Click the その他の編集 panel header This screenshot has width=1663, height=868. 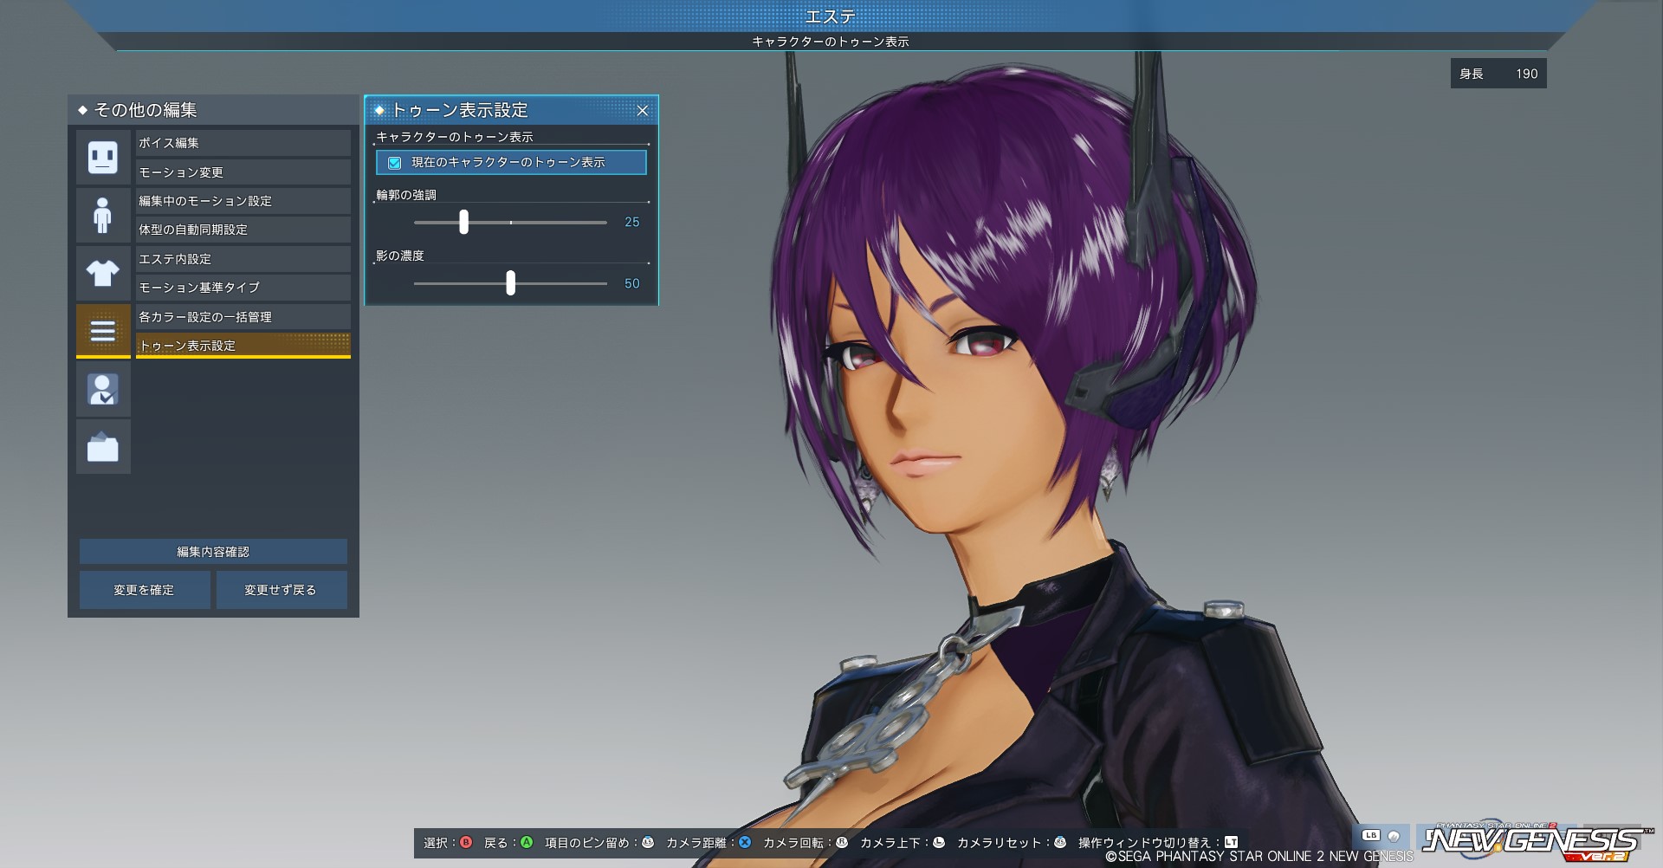[213, 110]
